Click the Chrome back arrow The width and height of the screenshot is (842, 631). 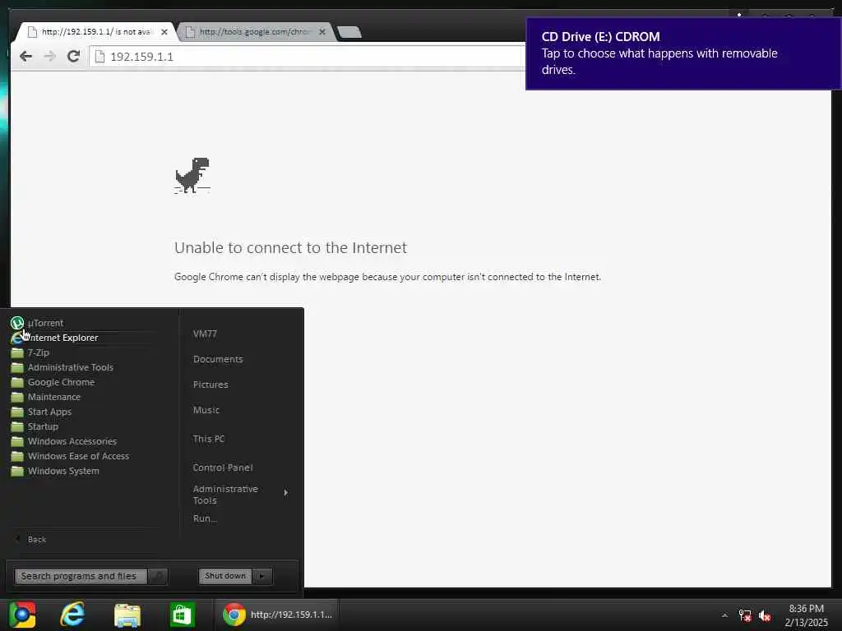25,57
